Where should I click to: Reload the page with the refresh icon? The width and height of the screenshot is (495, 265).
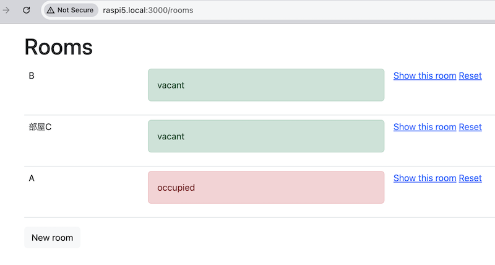(27, 10)
